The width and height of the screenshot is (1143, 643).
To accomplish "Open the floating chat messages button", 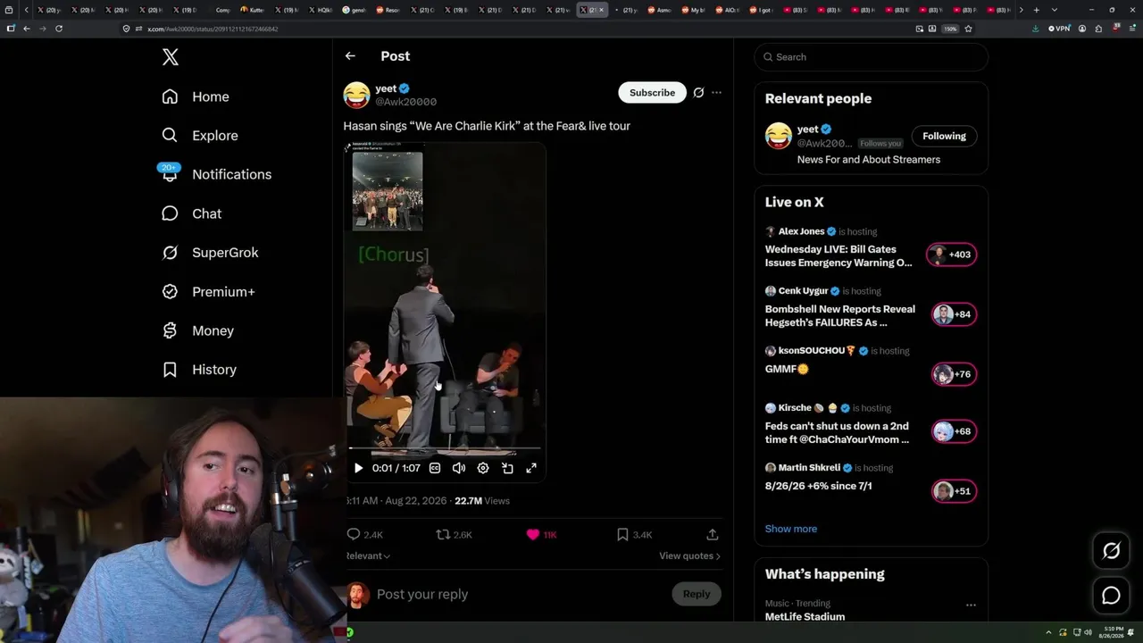I will [x=1111, y=596].
